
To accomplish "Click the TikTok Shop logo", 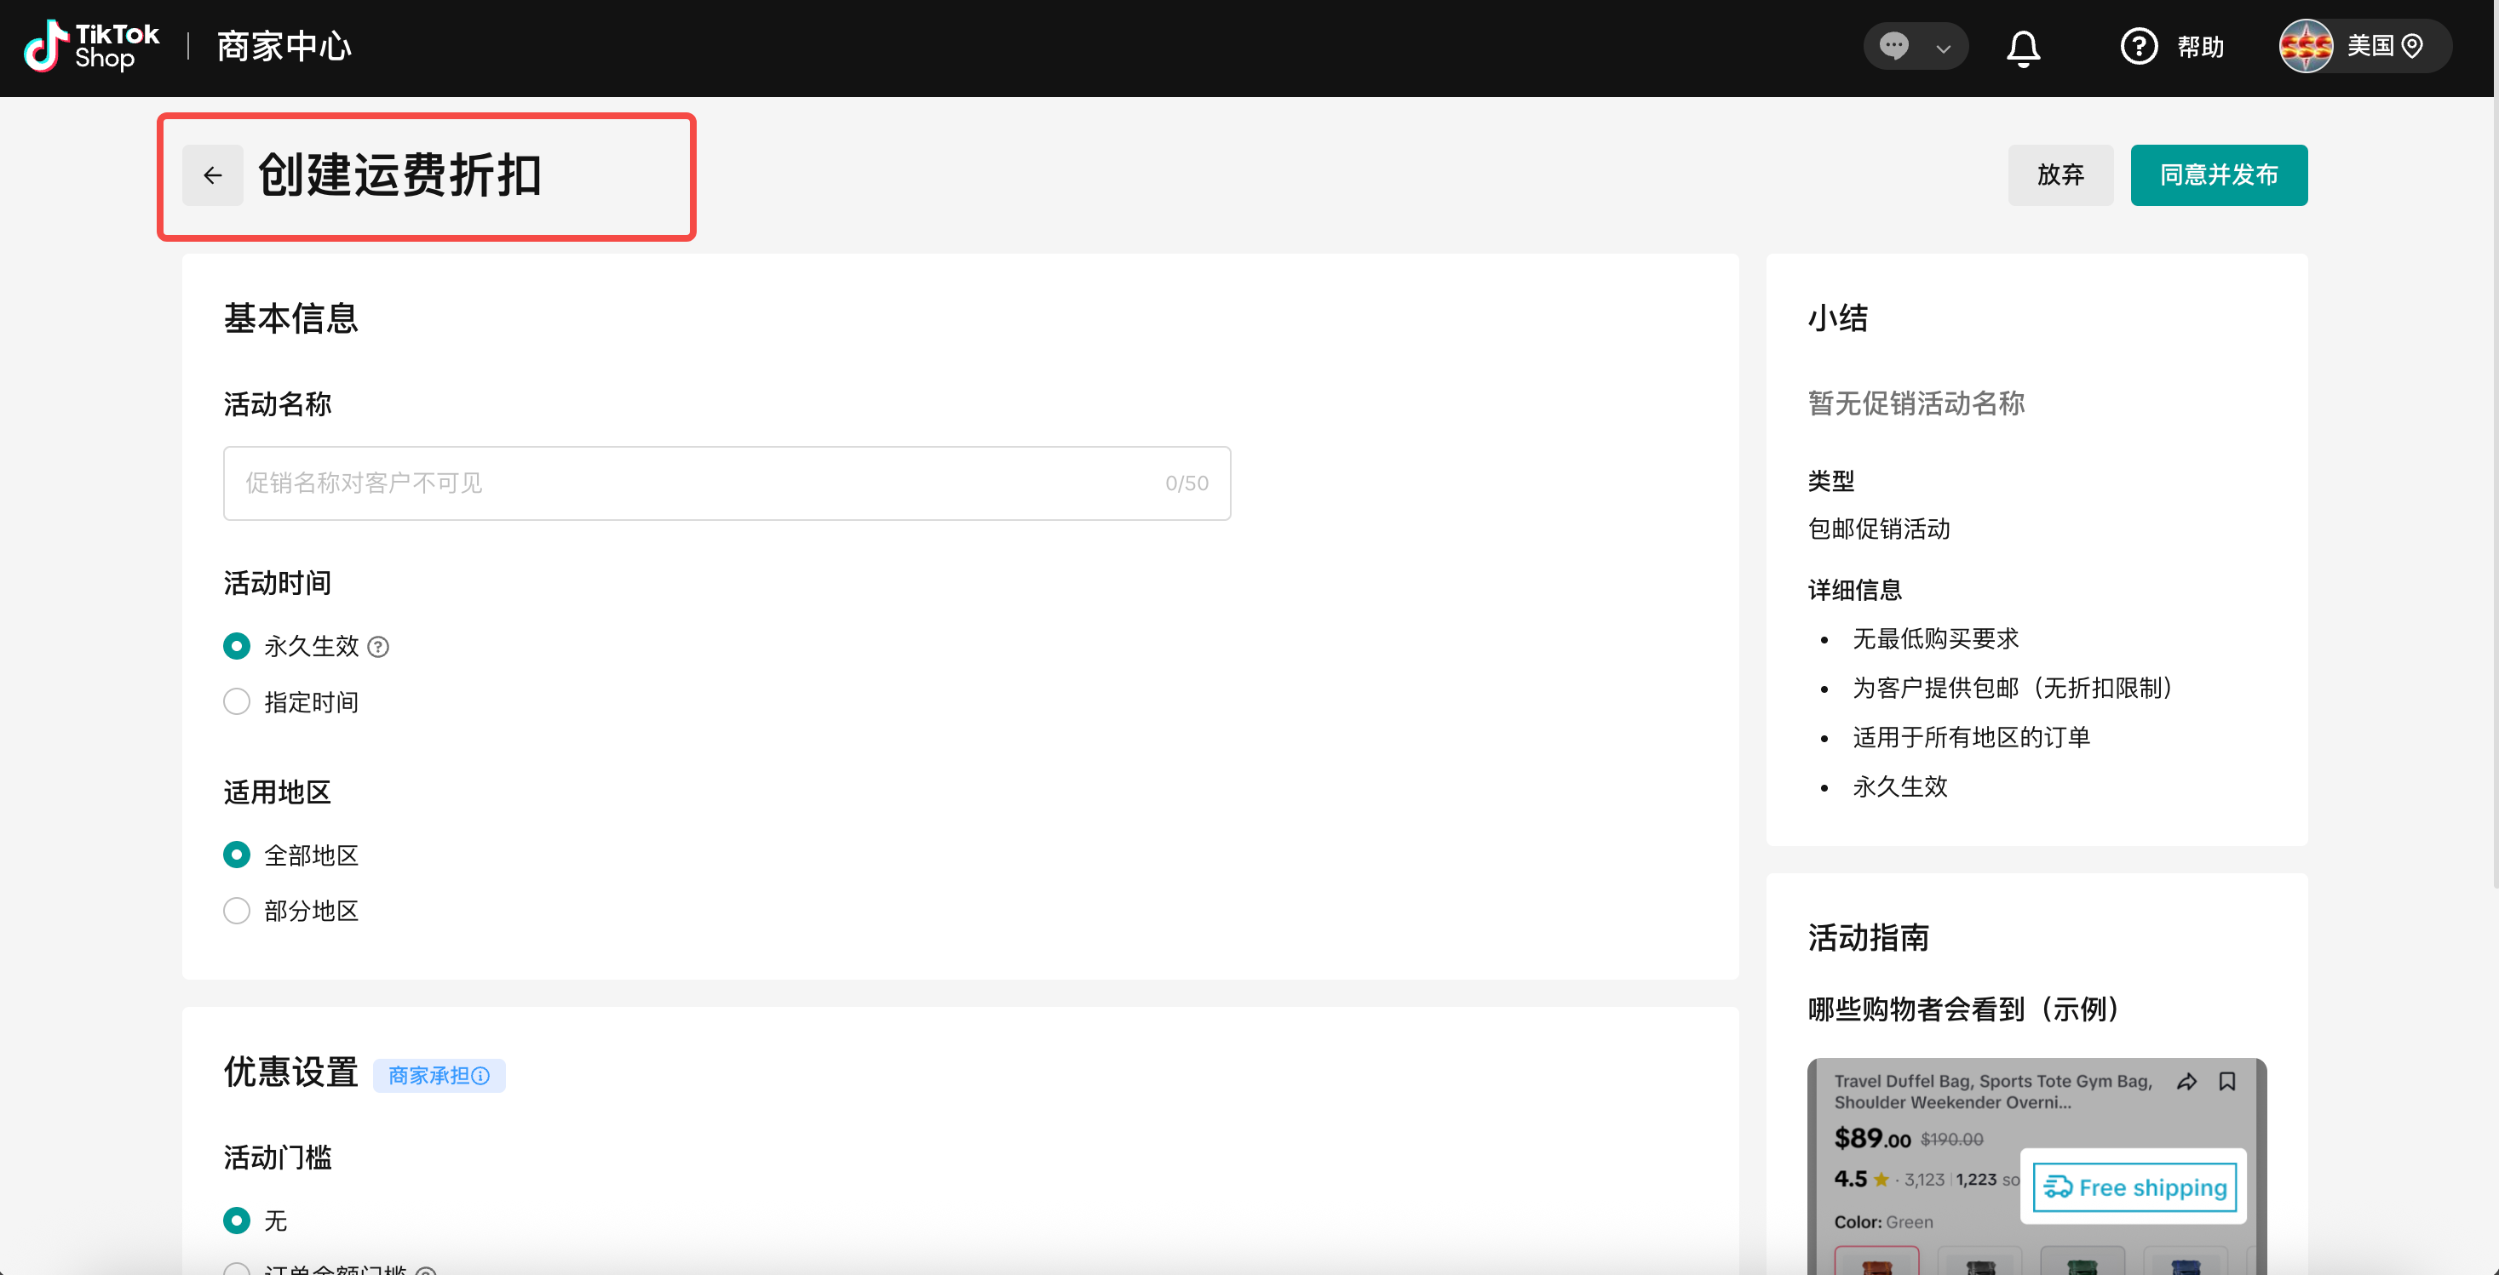I will click(91, 47).
